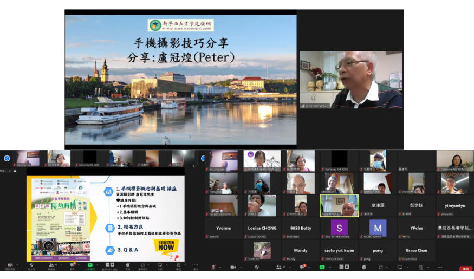Click the red End meeting button
This screenshot has width=474, height=279.
coord(465,268)
